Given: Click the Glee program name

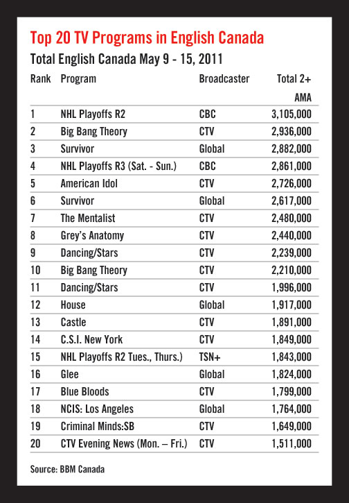Looking at the screenshot, I should pos(69,374).
